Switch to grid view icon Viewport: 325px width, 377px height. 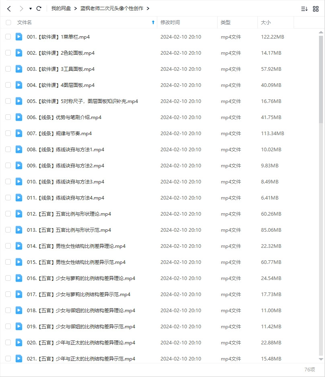pos(316,8)
